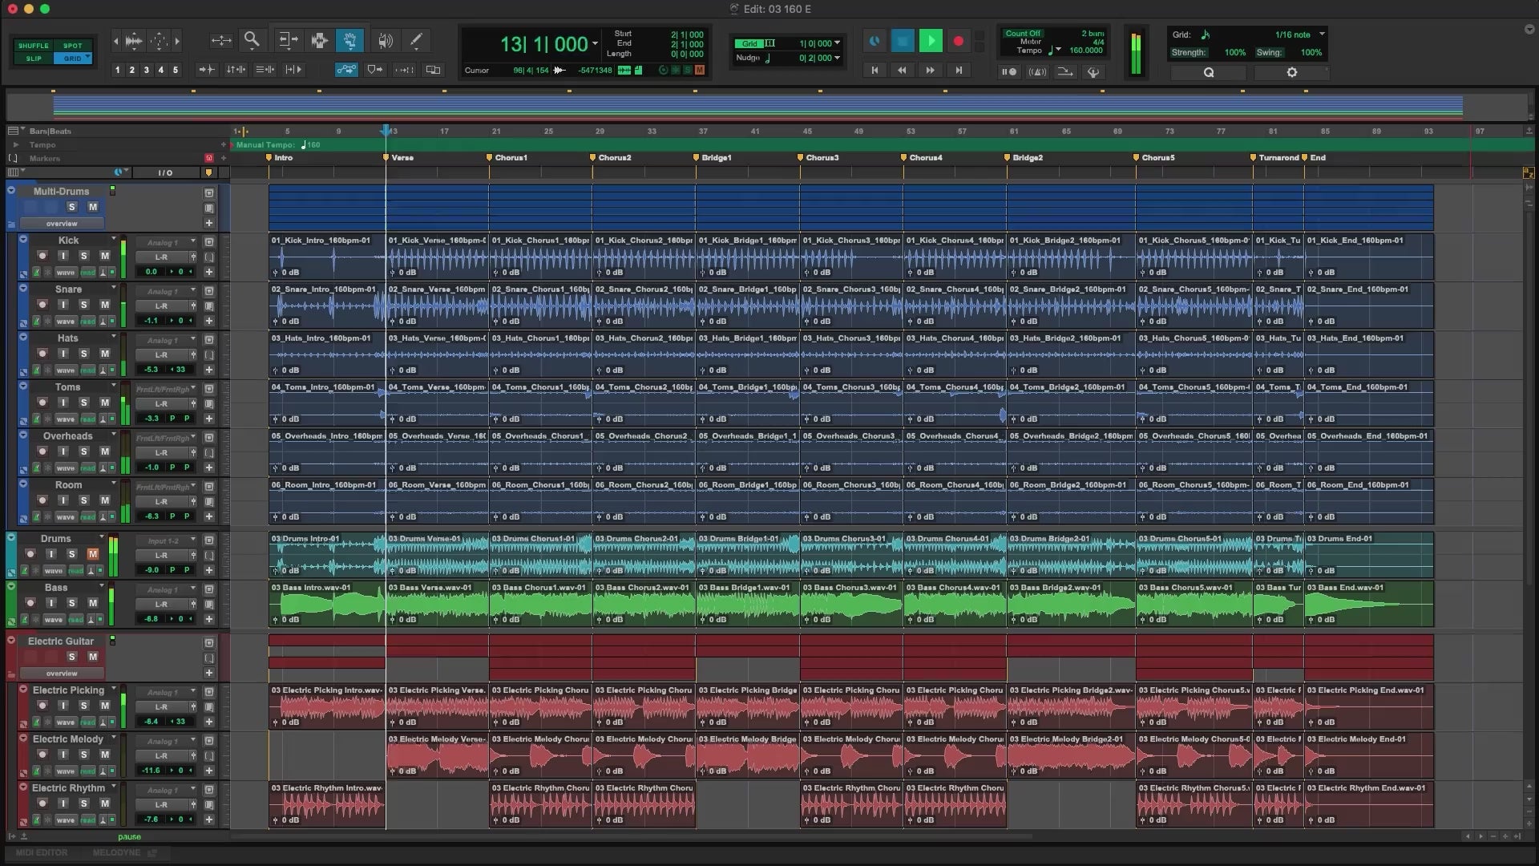Image resolution: width=1539 pixels, height=866 pixels.
Task: Select the Grabber hand tool
Action: 350,40
